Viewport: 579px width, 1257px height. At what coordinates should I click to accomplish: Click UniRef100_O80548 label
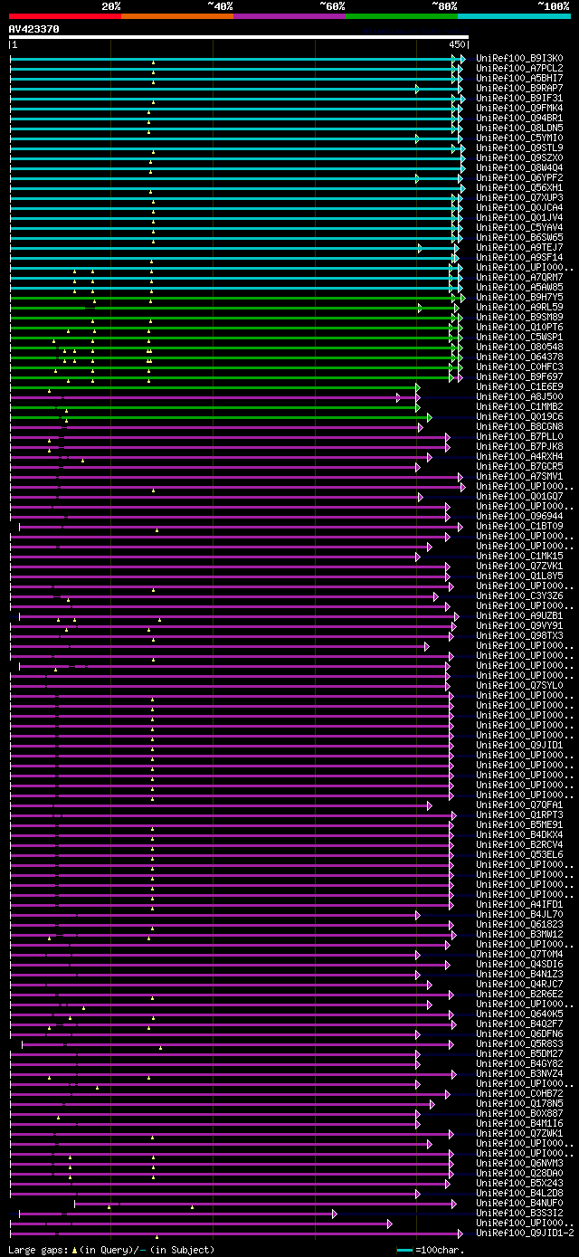click(520, 348)
